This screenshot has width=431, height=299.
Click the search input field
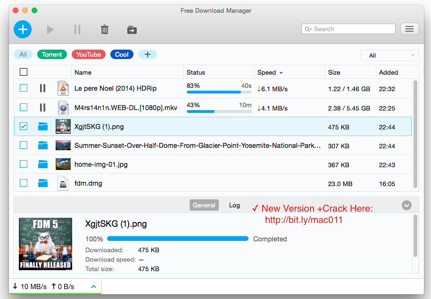click(348, 28)
